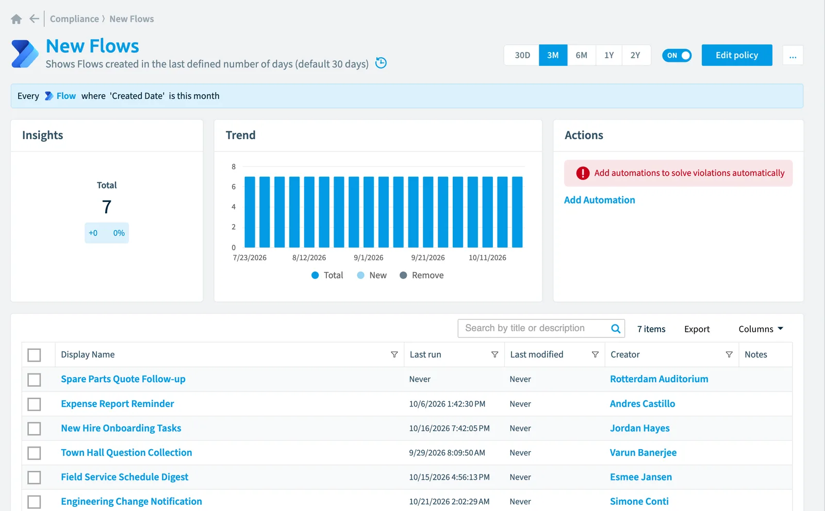Open the Flow link in the filter bar

pos(66,96)
